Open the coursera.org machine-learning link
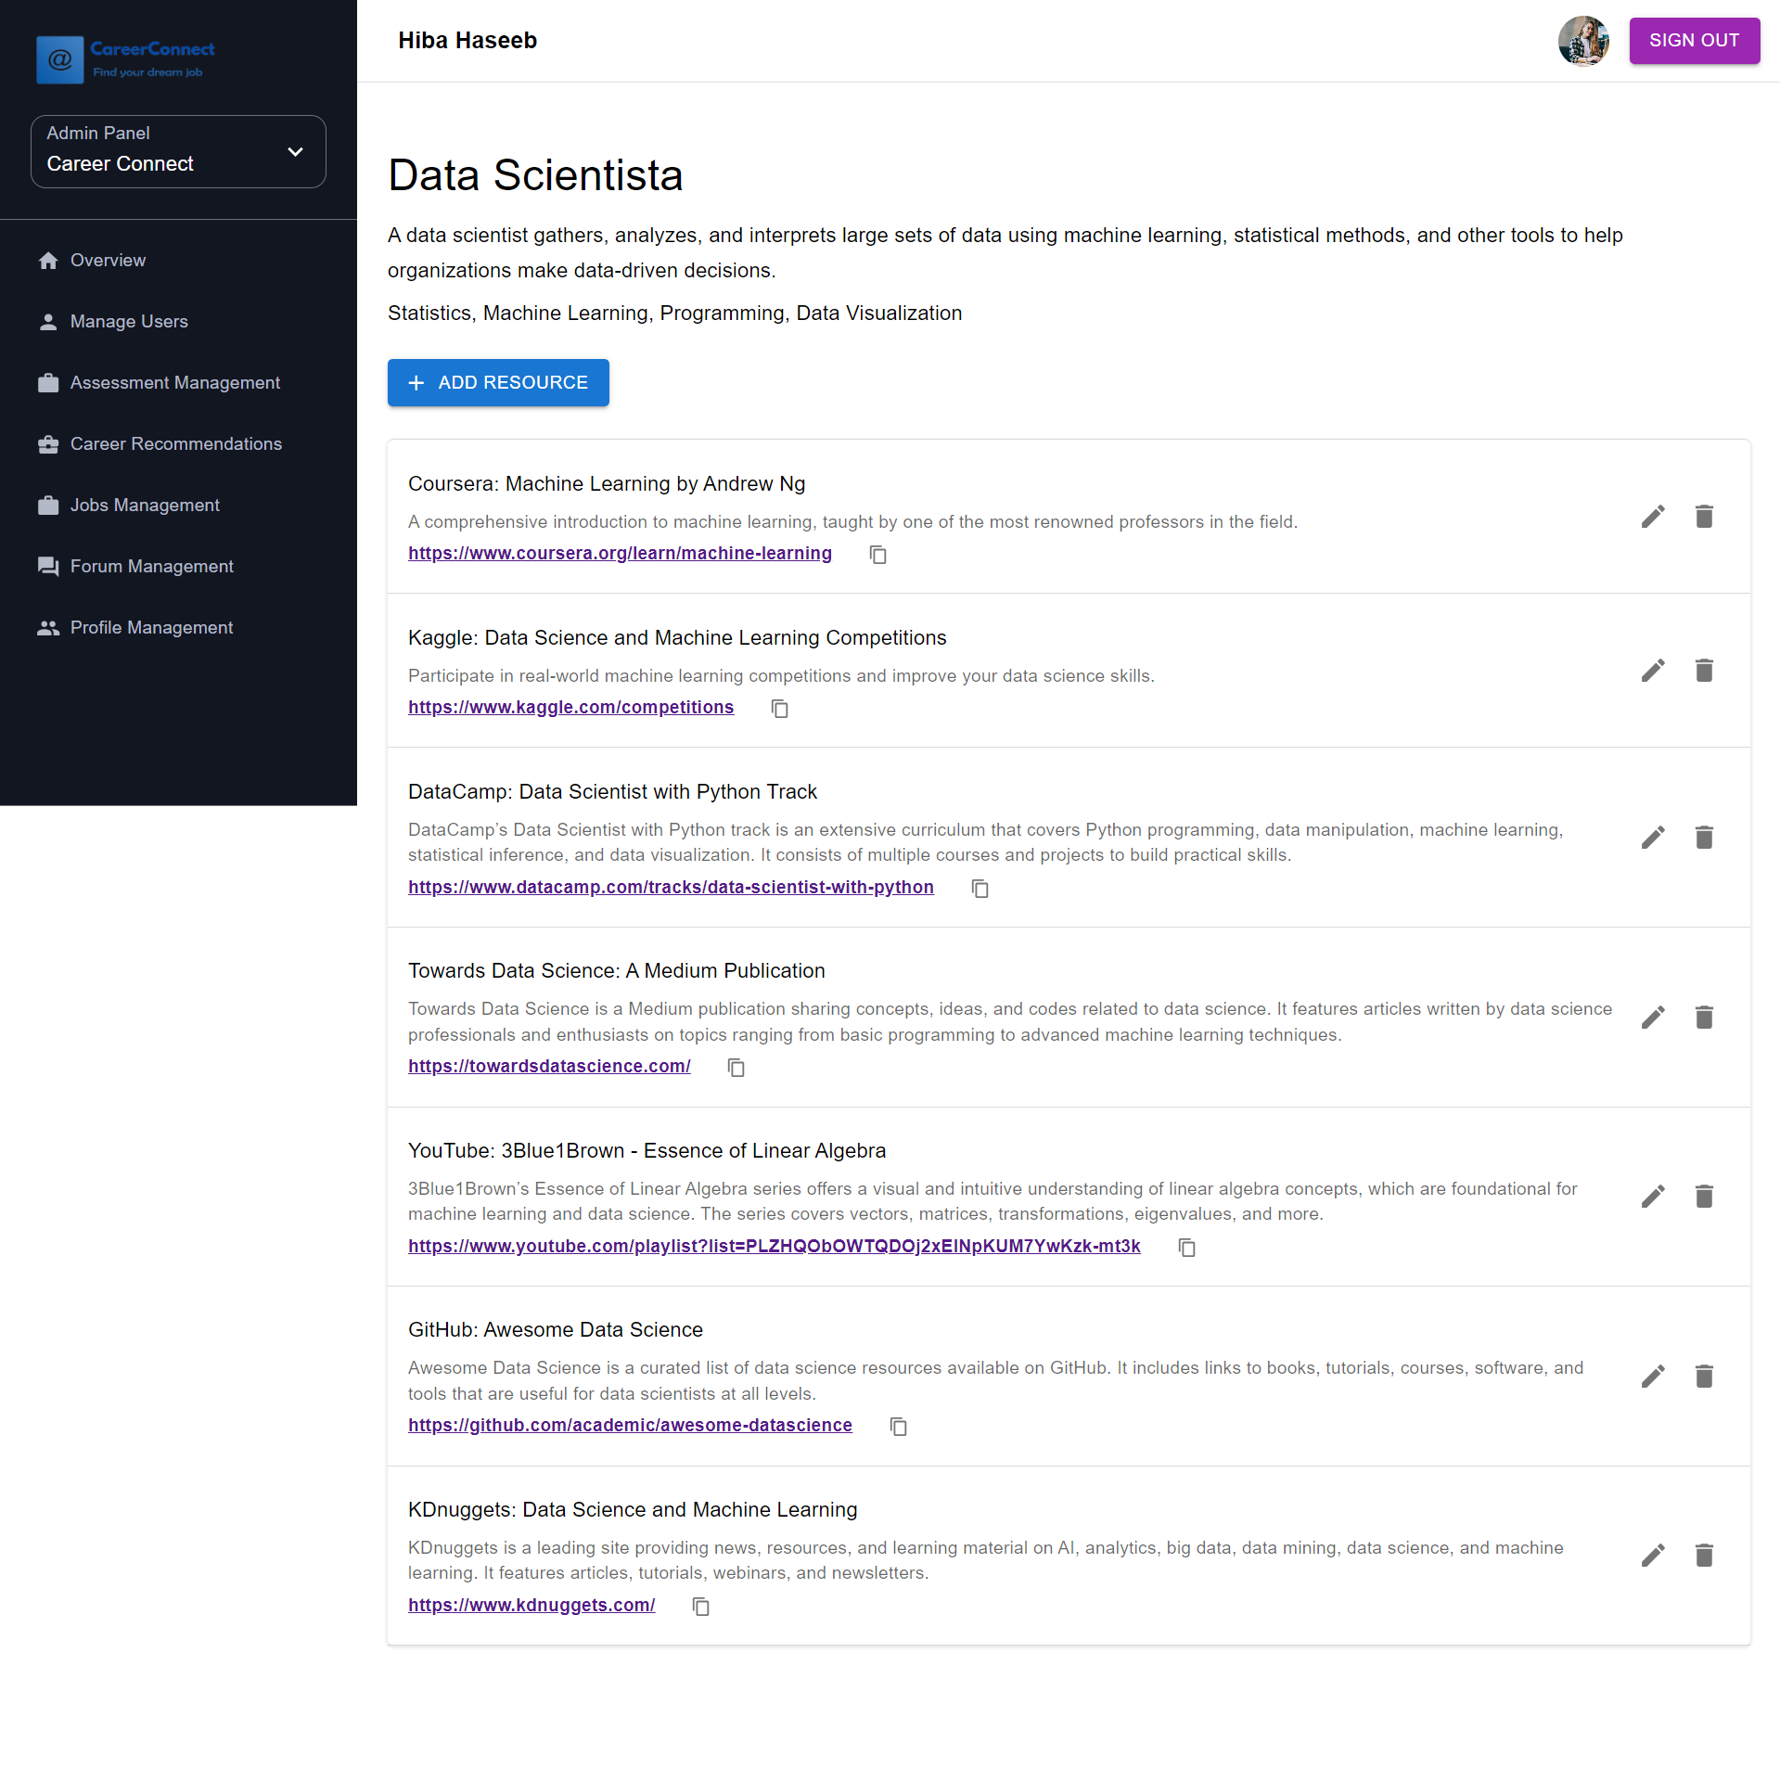The width and height of the screenshot is (1780, 1768). [x=620, y=554]
